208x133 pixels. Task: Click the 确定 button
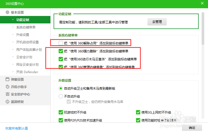[192, 128]
